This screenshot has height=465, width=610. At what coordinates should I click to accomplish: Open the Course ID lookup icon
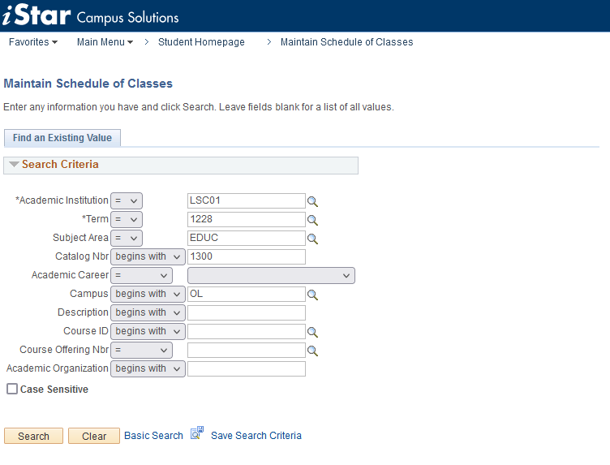point(312,332)
